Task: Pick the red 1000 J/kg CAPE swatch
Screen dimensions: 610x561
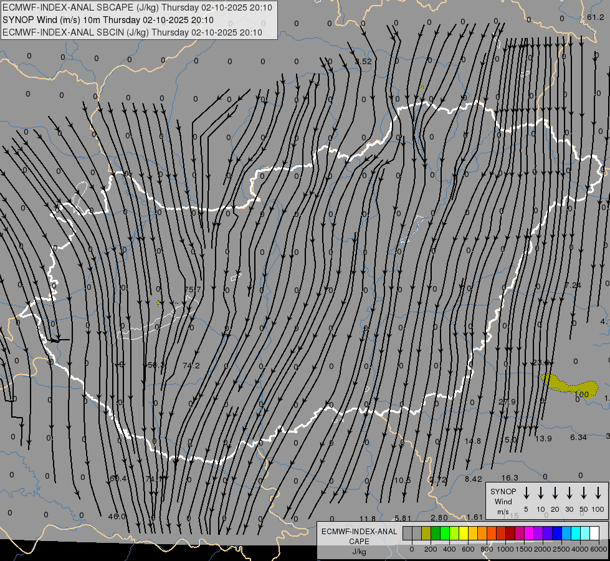Action: (x=510, y=533)
